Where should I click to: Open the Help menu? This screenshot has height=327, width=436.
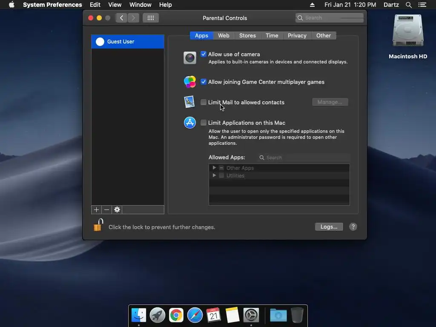coord(165,5)
